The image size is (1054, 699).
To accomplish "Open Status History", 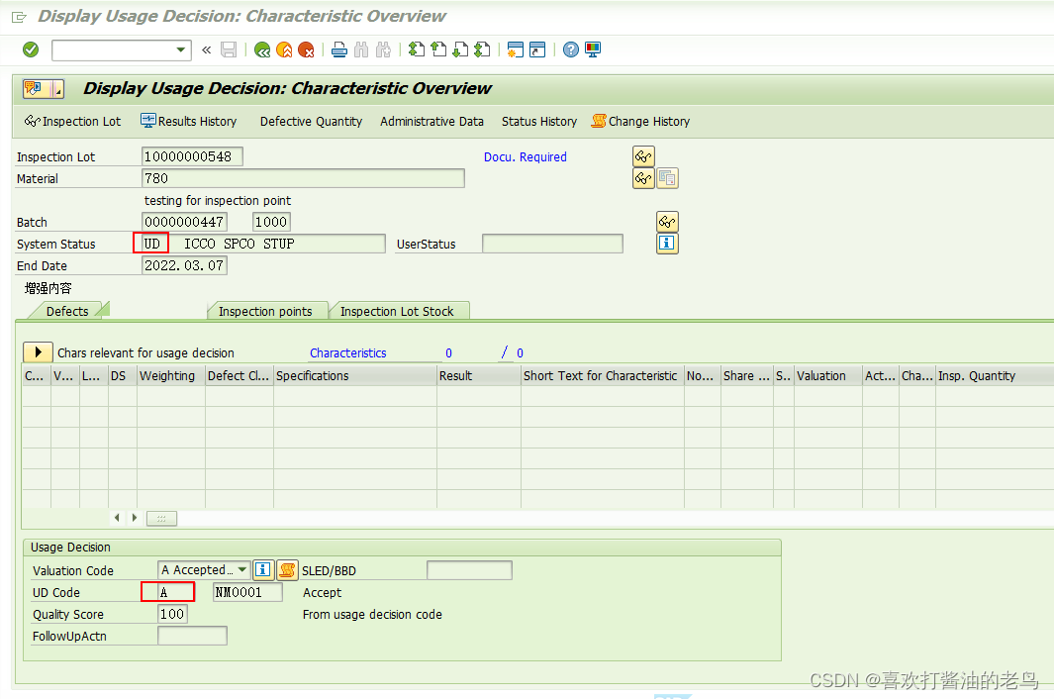I will (539, 122).
